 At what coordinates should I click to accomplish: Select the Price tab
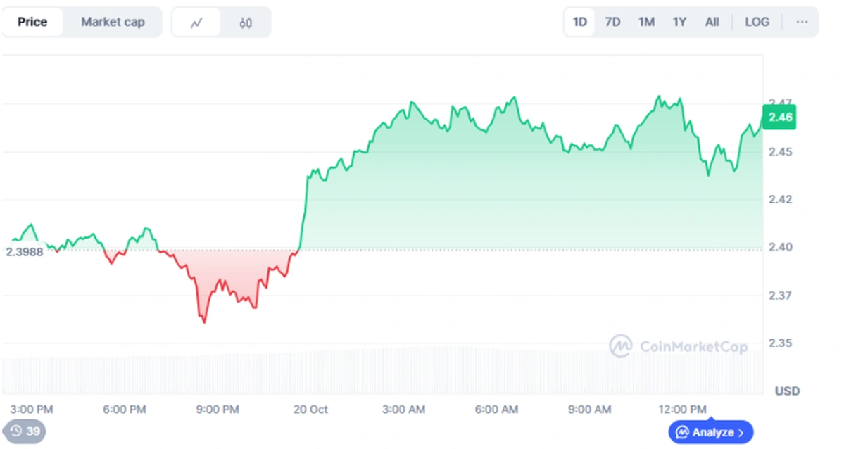tap(32, 22)
